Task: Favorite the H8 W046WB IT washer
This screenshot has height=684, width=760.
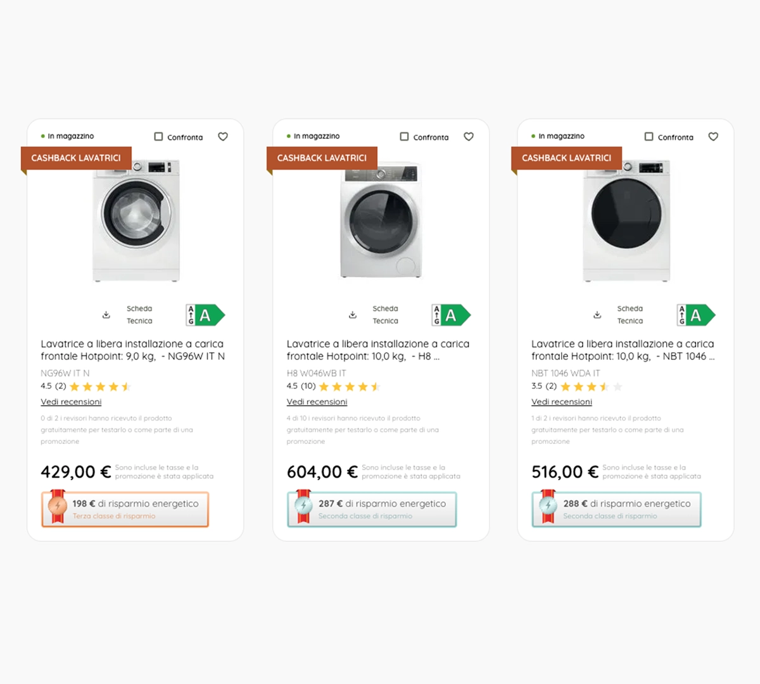Action: point(469,137)
